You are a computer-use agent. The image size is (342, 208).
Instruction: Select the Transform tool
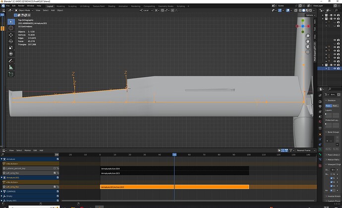coord(11,54)
